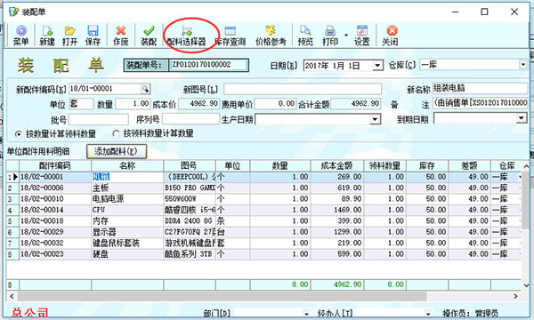Select 按数量计算领料数量 radio option
Image resolution: width=534 pixels, height=320 pixels.
[x=19, y=134]
